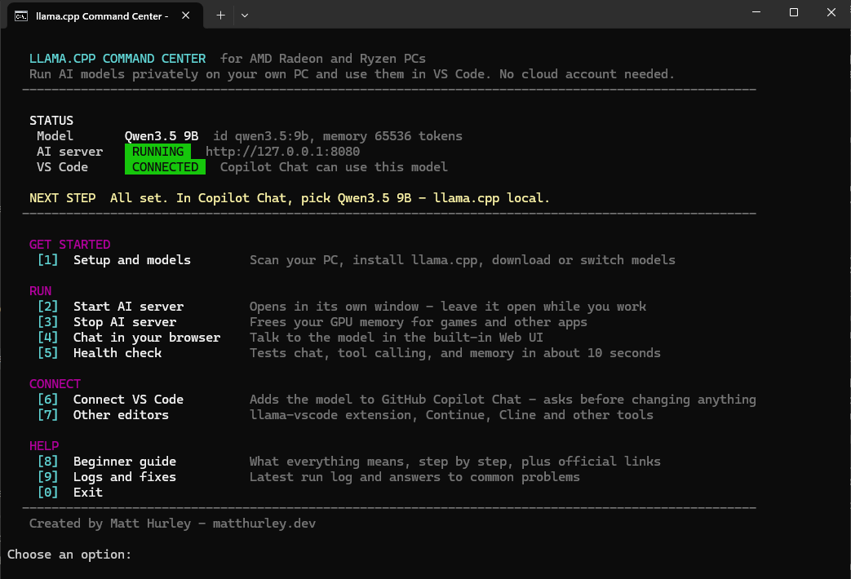Open a new terminal tab with plus button
851x579 pixels.
pyautogui.click(x=220, y=15)
